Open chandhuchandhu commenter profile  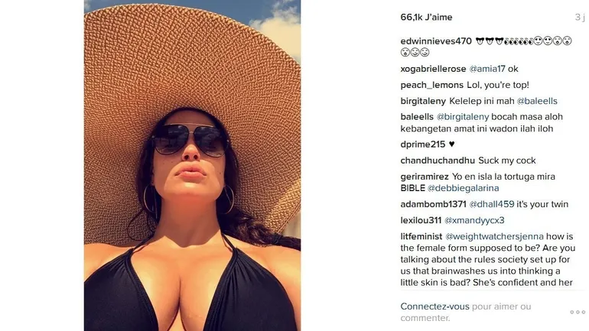point(438,161)
